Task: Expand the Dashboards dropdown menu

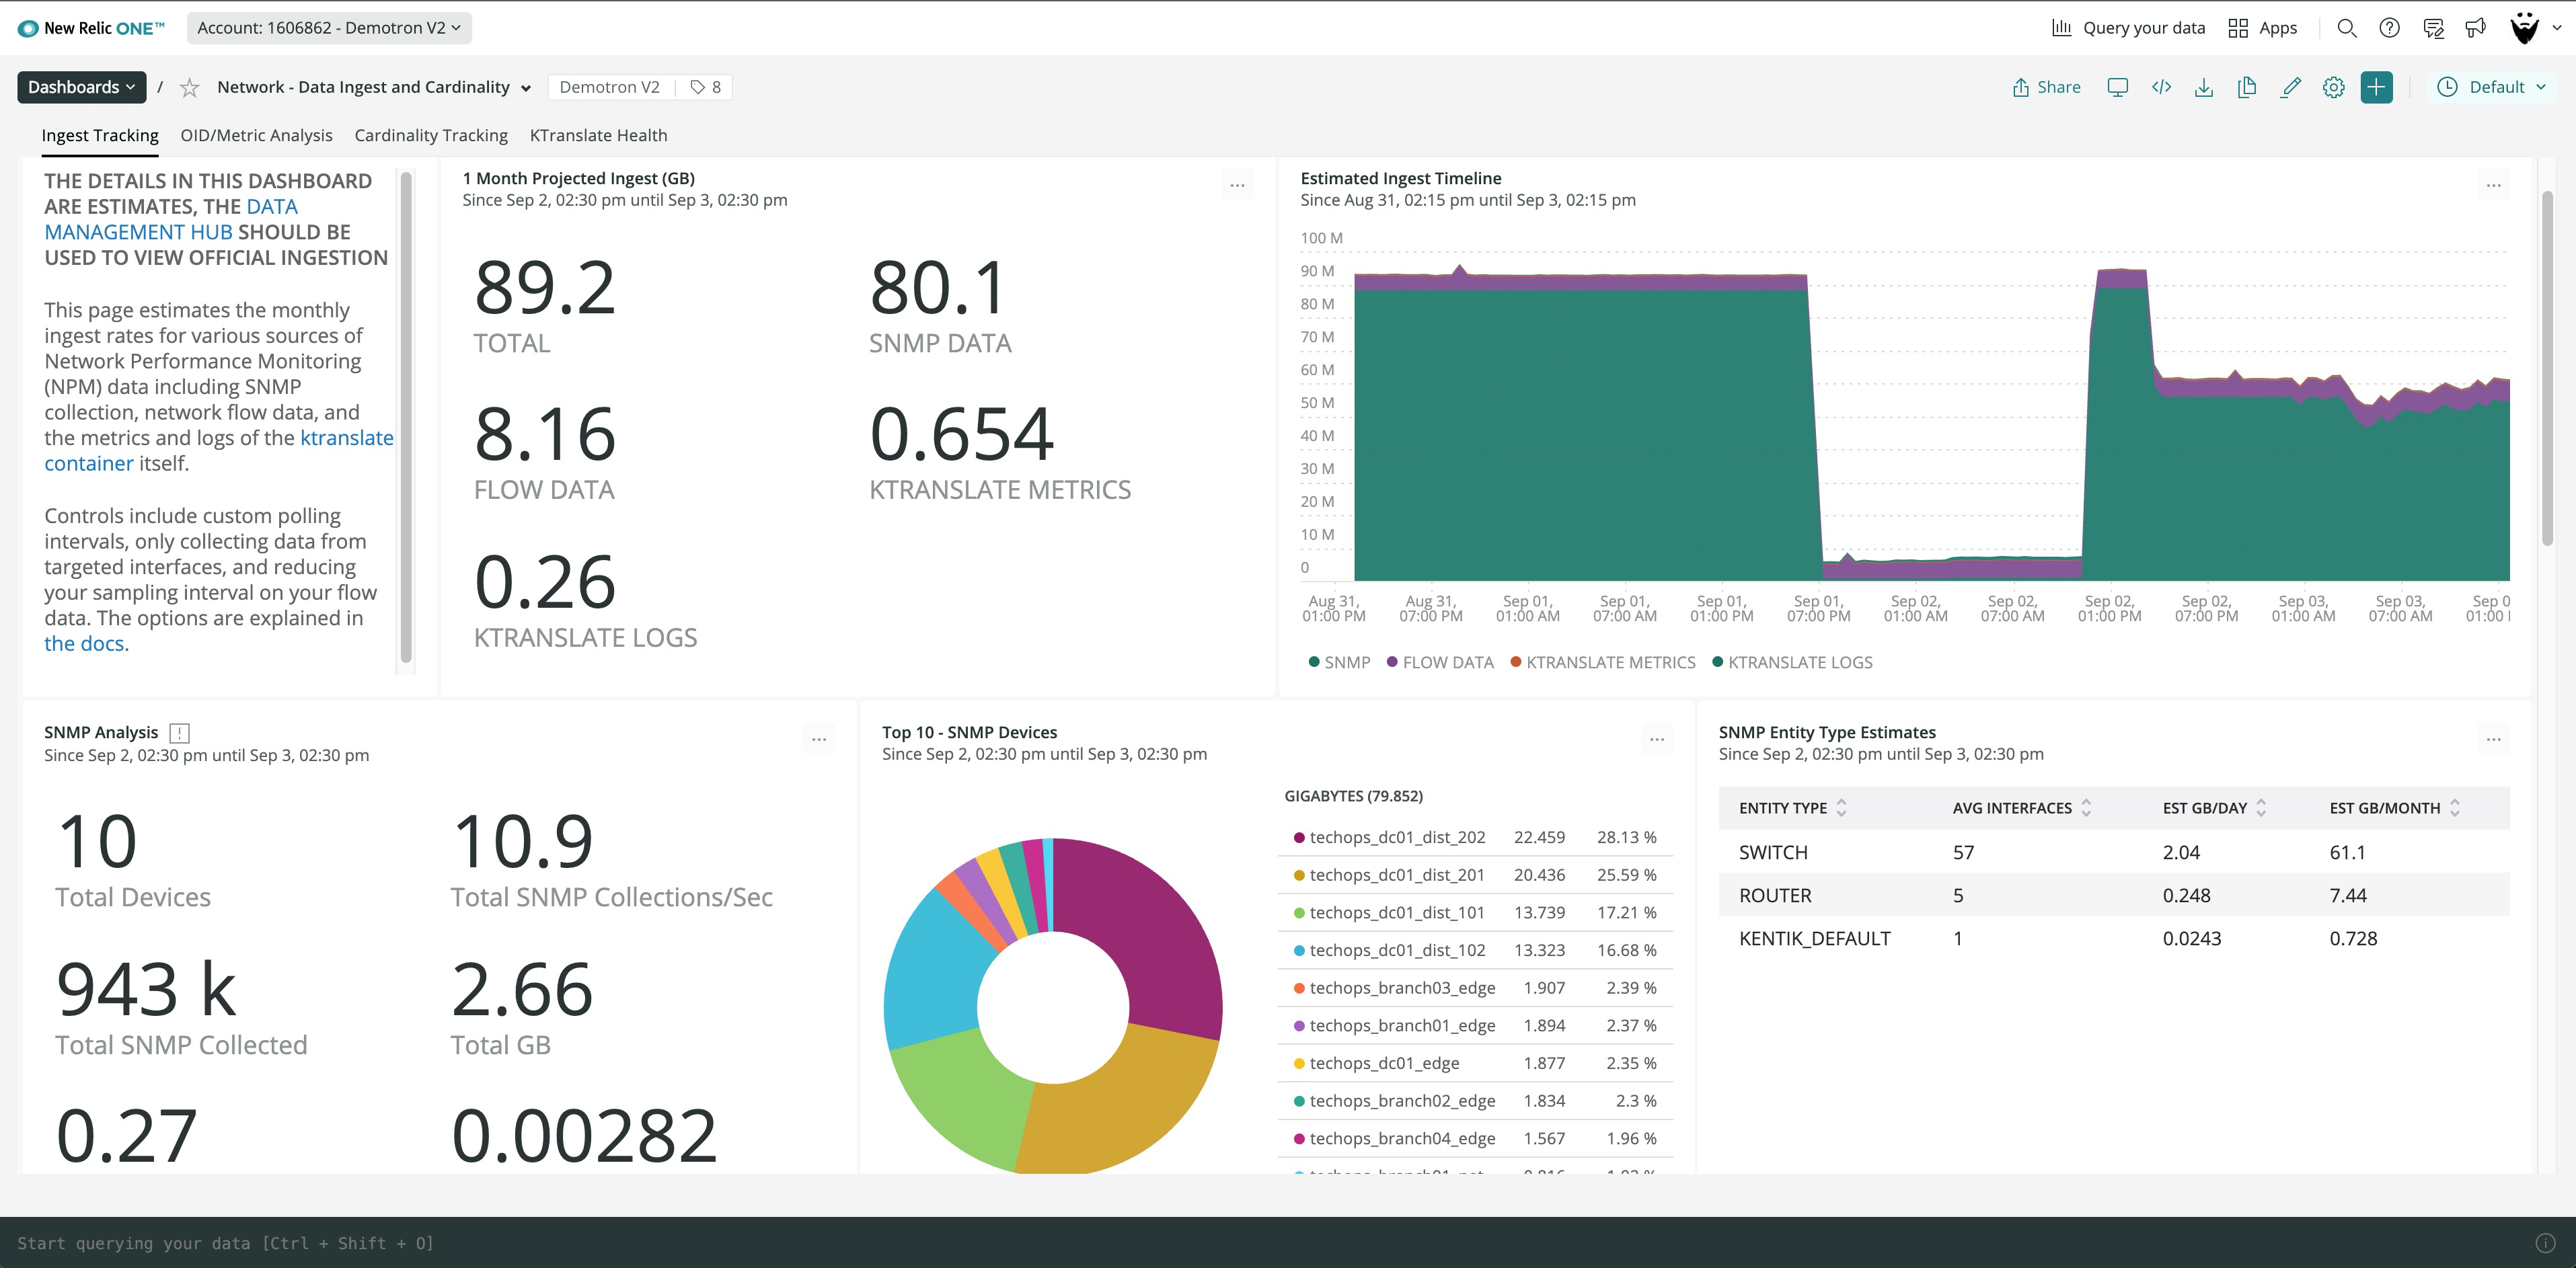Action: point(81,87)
